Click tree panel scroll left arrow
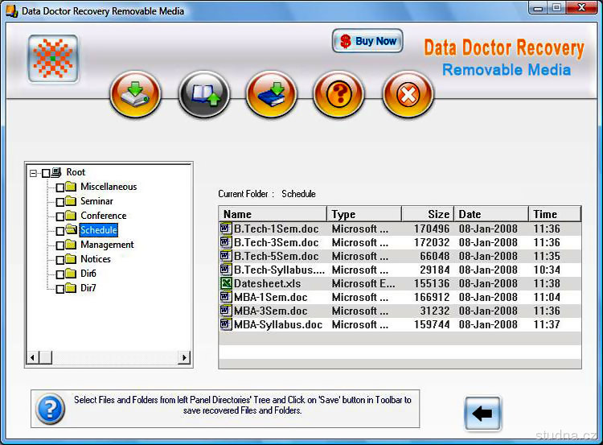 pos(32,357)
